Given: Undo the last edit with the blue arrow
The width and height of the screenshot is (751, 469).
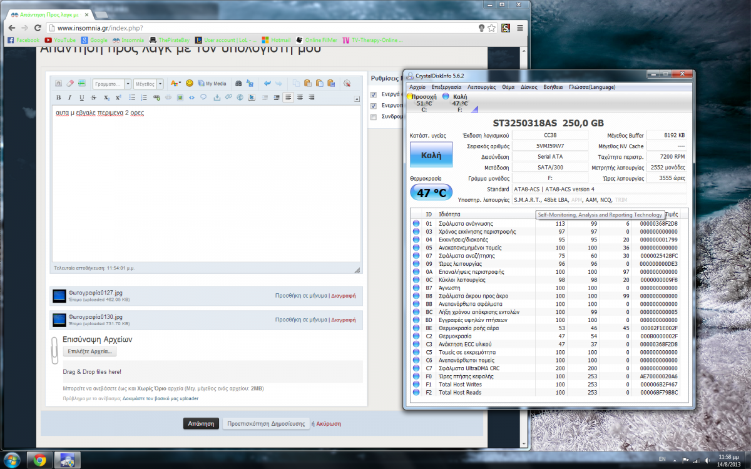Looking at the screenshot, I should click(267, 83).
